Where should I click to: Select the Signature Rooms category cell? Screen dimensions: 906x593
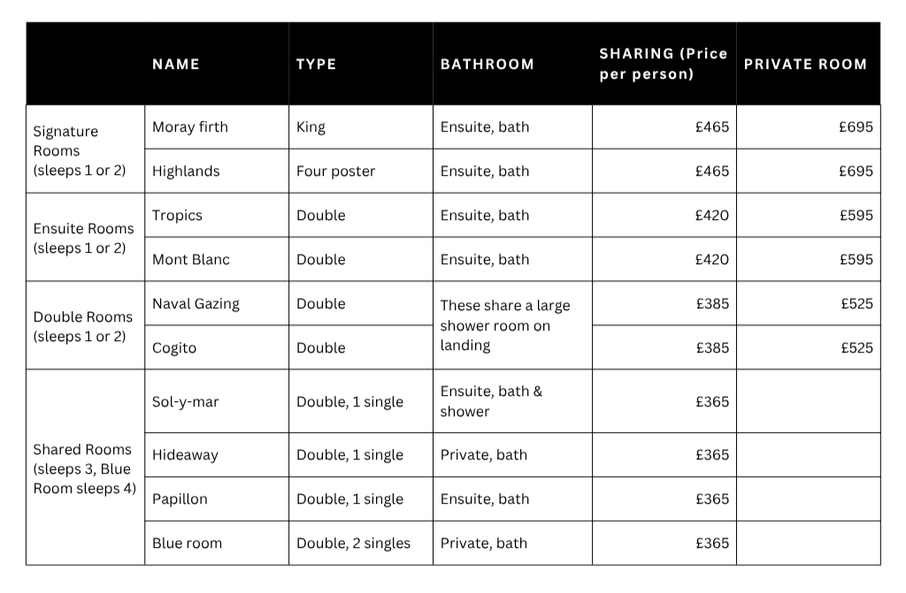86,149
